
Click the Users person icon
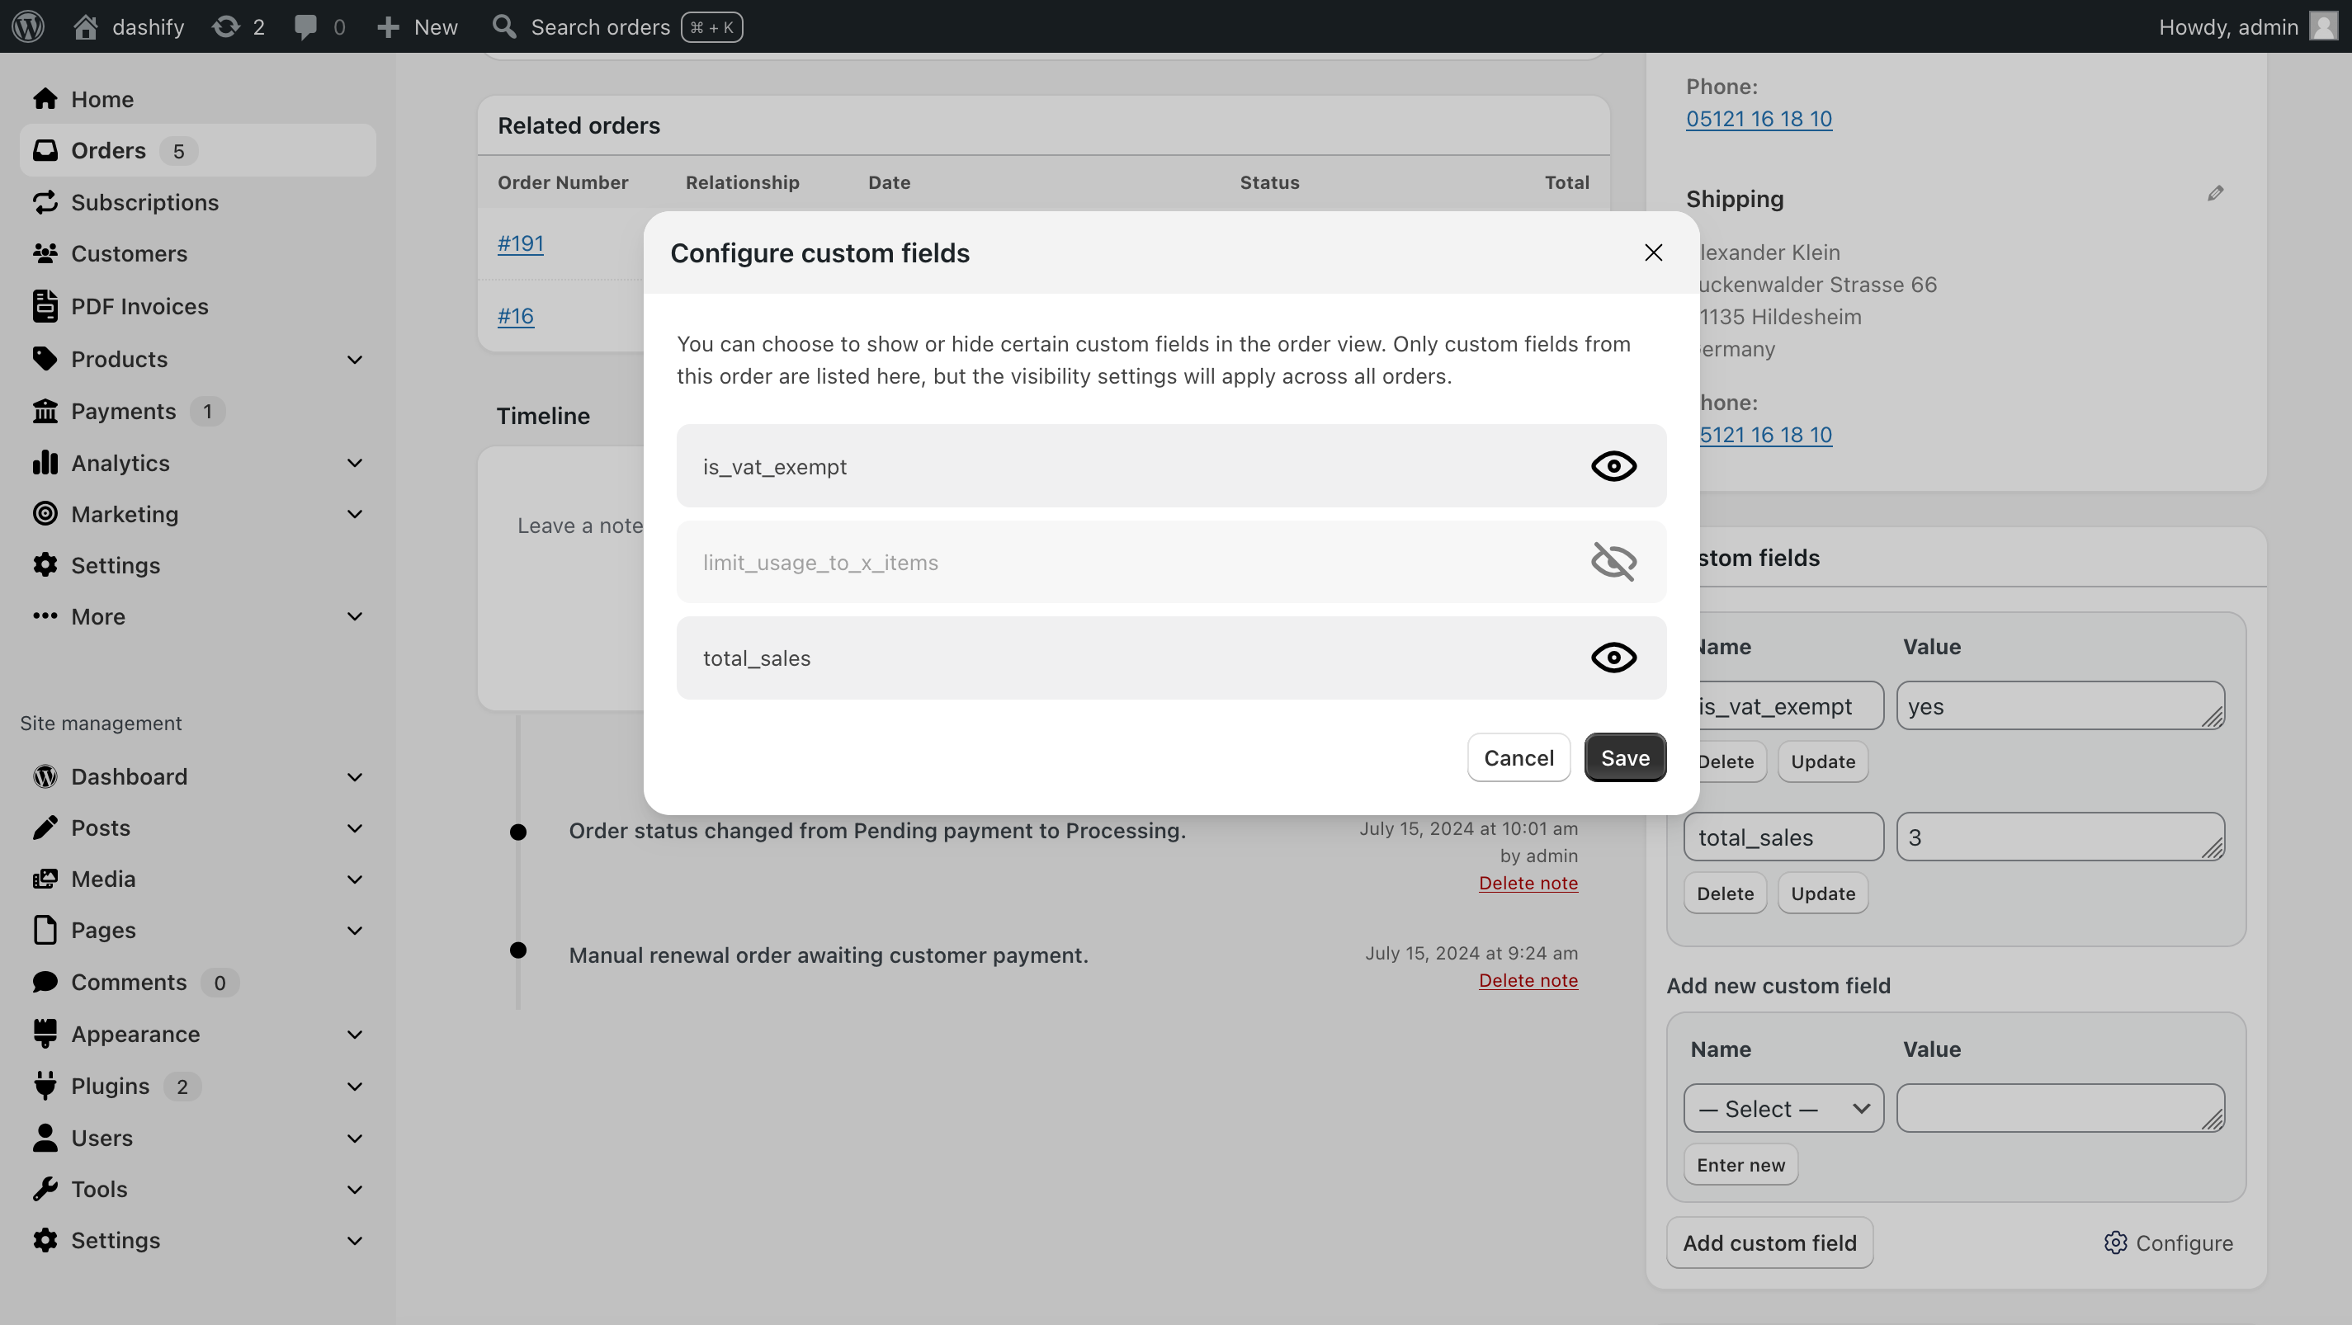45,1138
